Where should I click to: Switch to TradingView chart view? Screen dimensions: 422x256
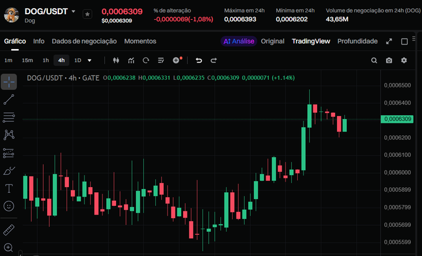click(x=311, y=41)
